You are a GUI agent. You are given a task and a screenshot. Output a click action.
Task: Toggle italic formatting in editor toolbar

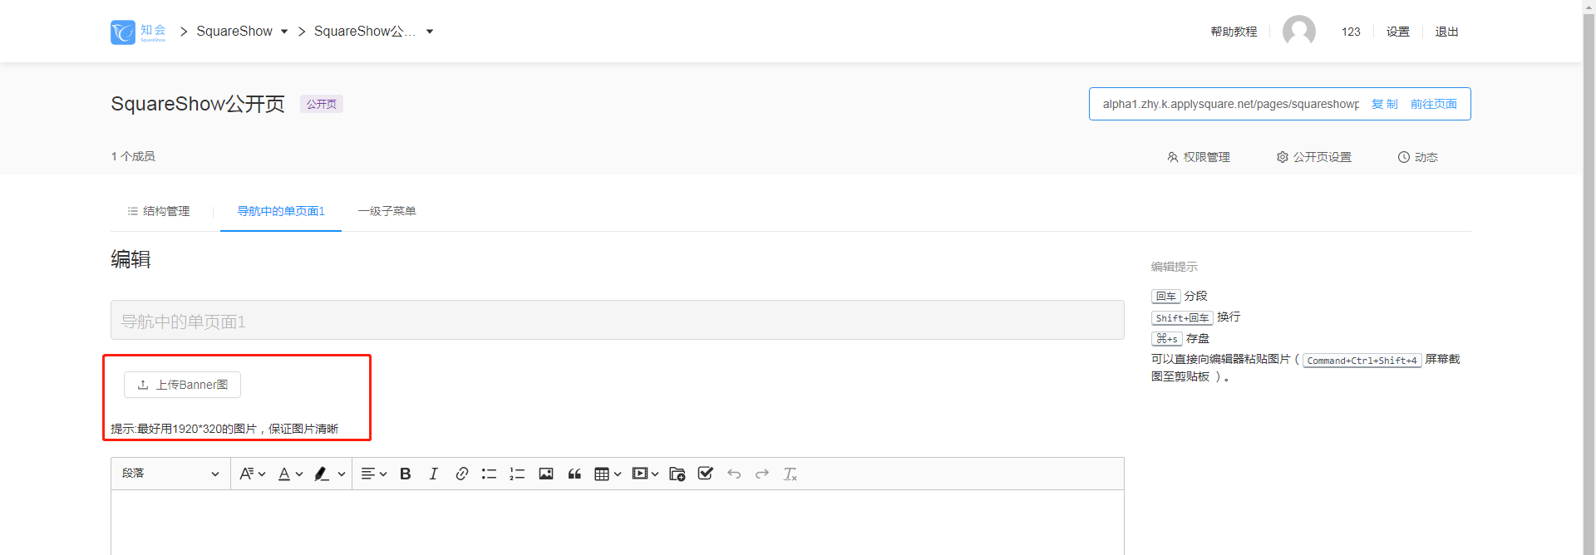433,474
